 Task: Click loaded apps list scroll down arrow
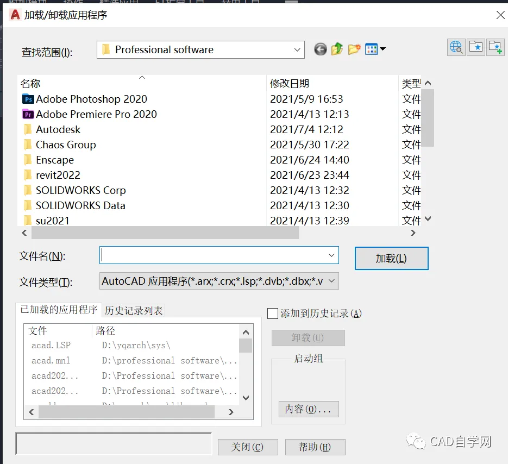246,398
